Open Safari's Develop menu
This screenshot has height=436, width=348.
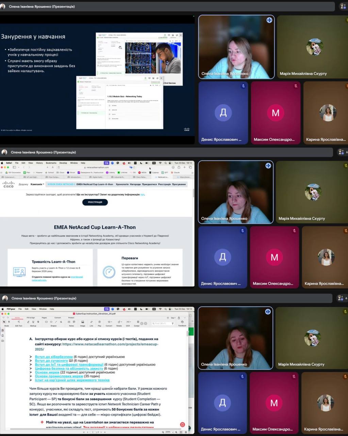point(63,163)
